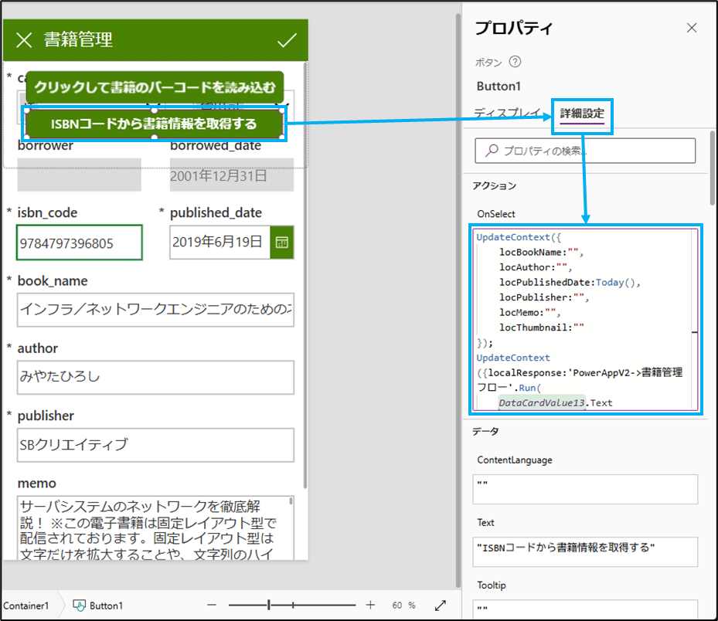Click the プロパティ panel title

click(514, 29)
